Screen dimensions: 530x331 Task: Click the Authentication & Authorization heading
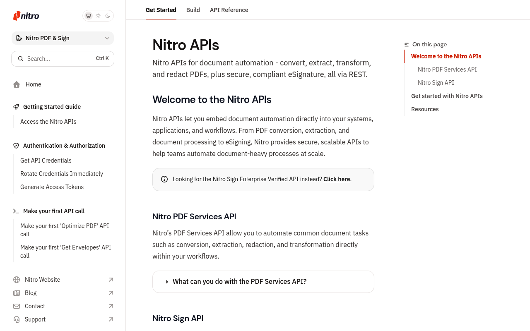(x=64, y=146)
